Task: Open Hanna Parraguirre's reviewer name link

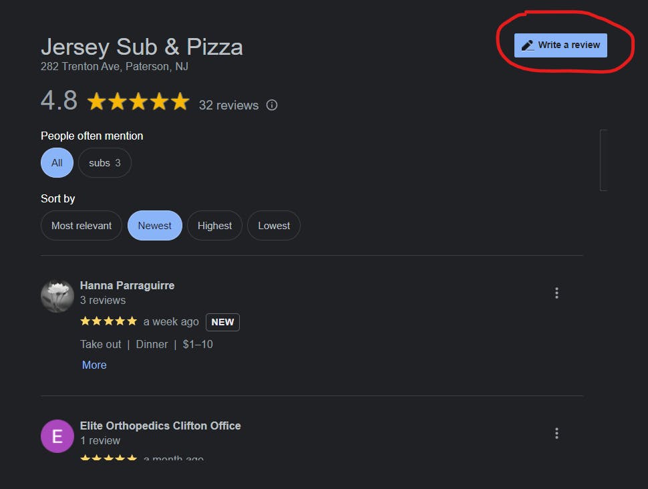Action: tap(127, 285)
